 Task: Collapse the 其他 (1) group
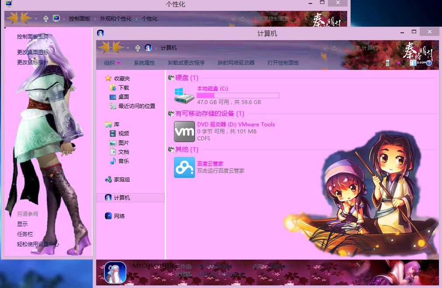pyautogui.click(x=172, y=149)
